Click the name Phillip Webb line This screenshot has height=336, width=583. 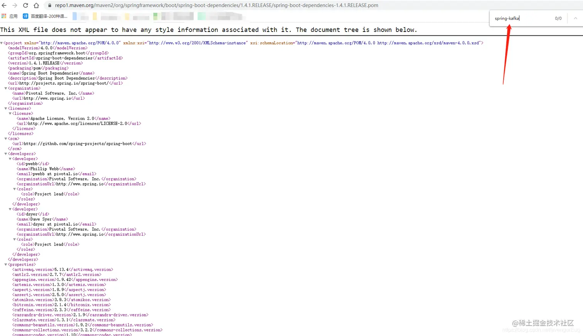[x=46, y=169]
